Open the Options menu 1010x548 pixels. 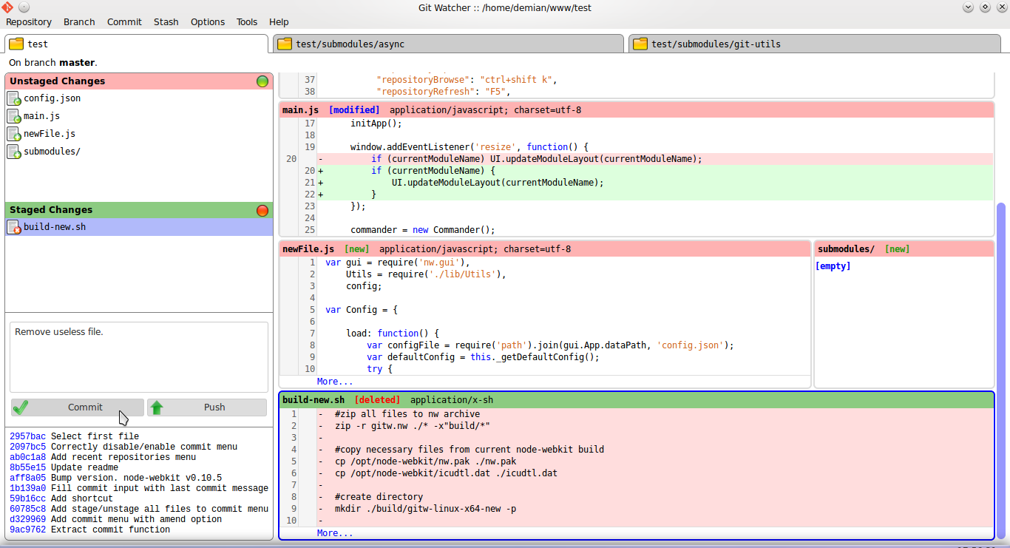tap(208, 22)
